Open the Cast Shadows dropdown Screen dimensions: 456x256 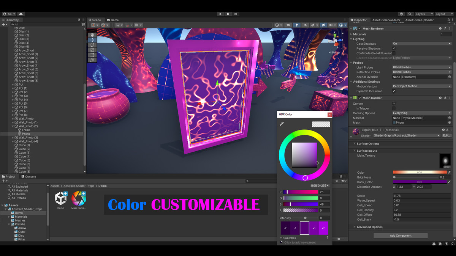click(x=421, y=44)
